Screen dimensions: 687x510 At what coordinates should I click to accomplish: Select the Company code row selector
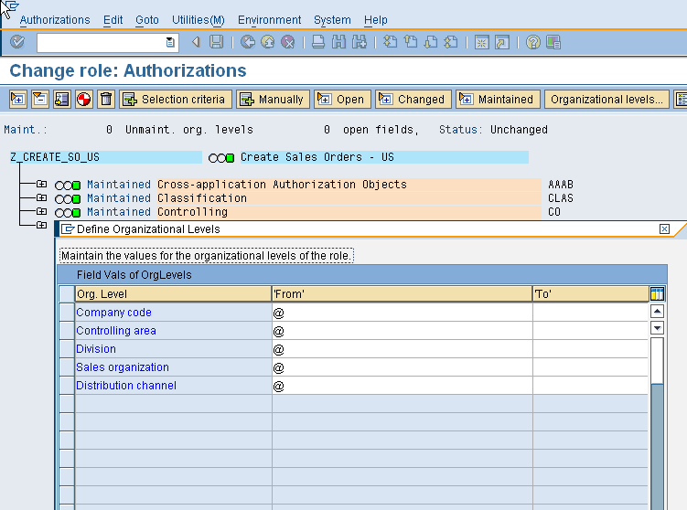67,313
